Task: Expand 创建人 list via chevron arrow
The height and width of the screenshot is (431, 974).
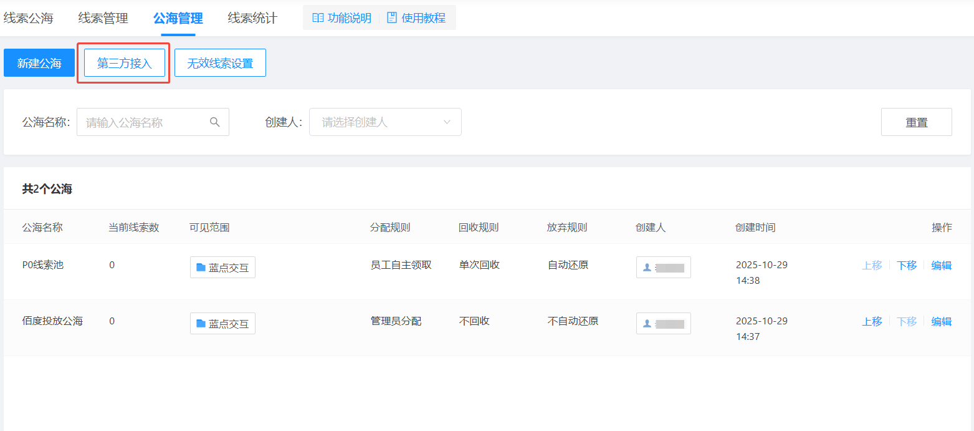Action: (447, 122)
